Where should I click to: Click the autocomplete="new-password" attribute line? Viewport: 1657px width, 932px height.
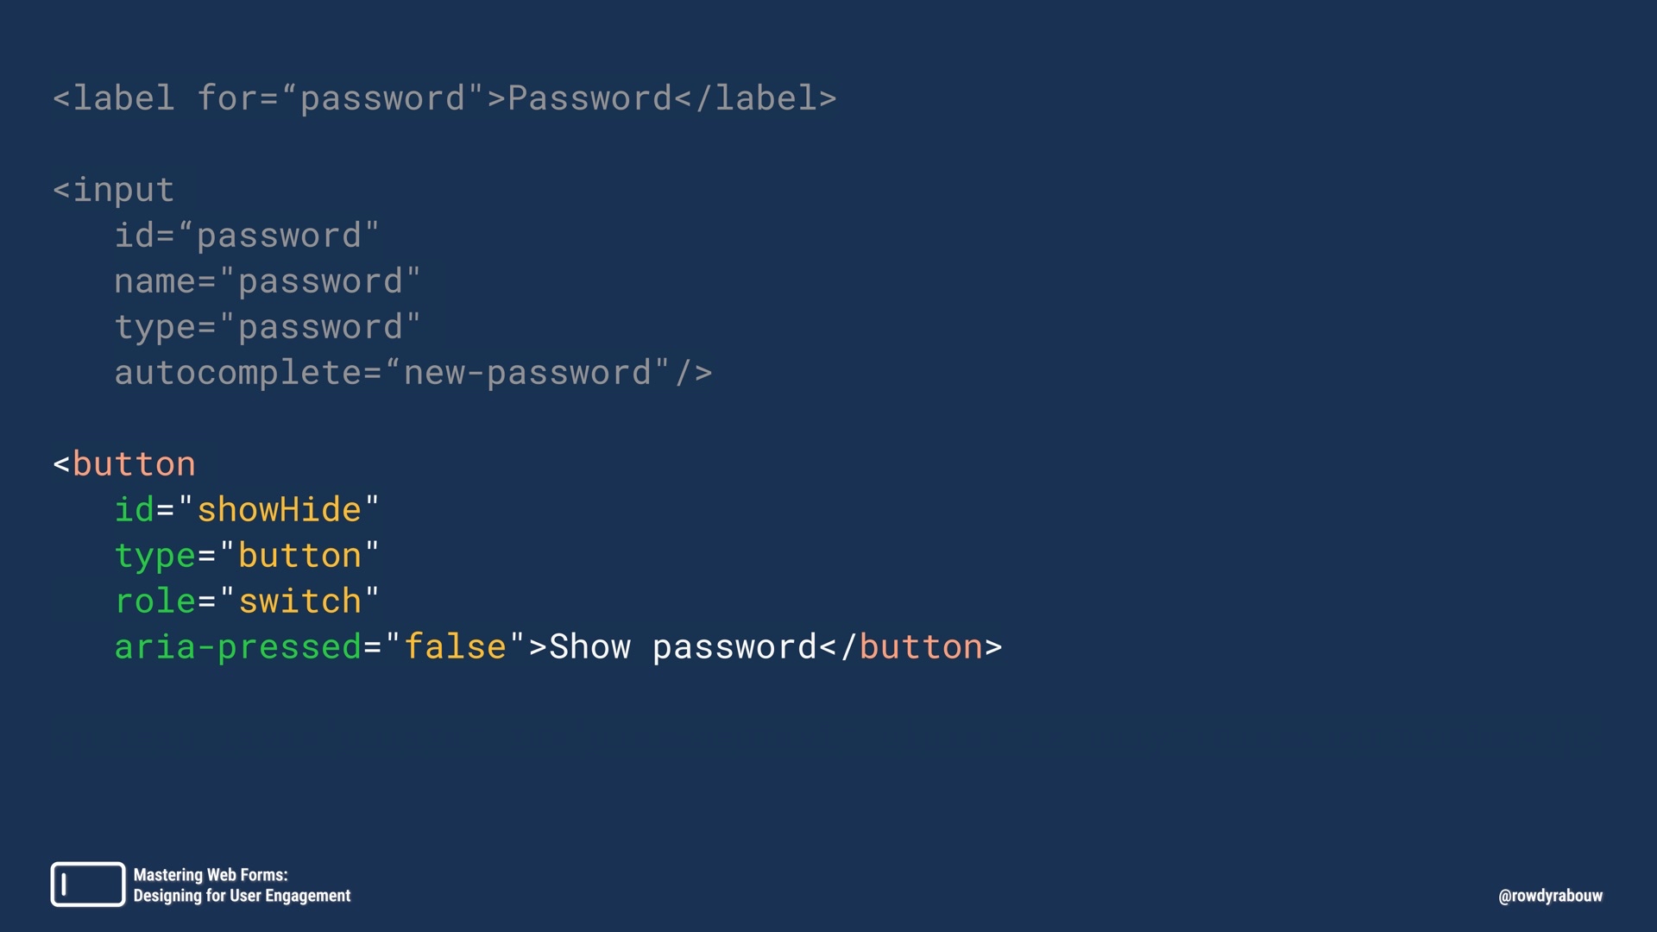pyautogui.click(x=413, y=373)
